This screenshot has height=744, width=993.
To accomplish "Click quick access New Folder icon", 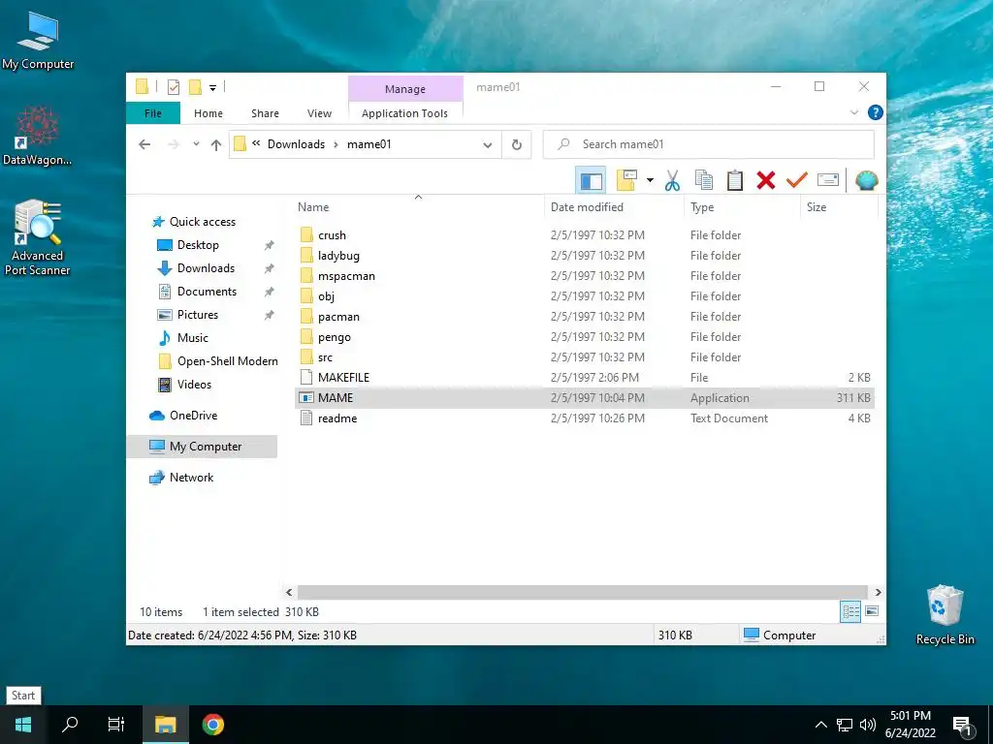I will click(196, 87).
